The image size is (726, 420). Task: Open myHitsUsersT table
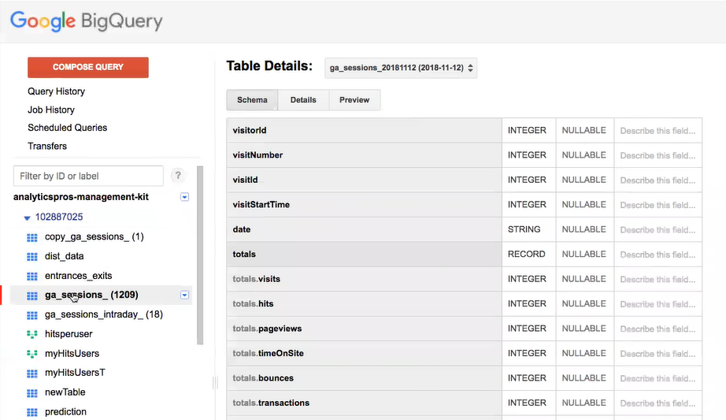pyautogui.click(x=75, y=373)
